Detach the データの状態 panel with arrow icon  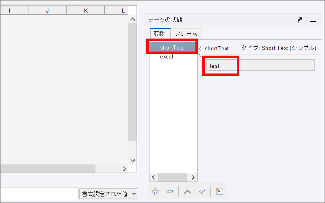300,20
